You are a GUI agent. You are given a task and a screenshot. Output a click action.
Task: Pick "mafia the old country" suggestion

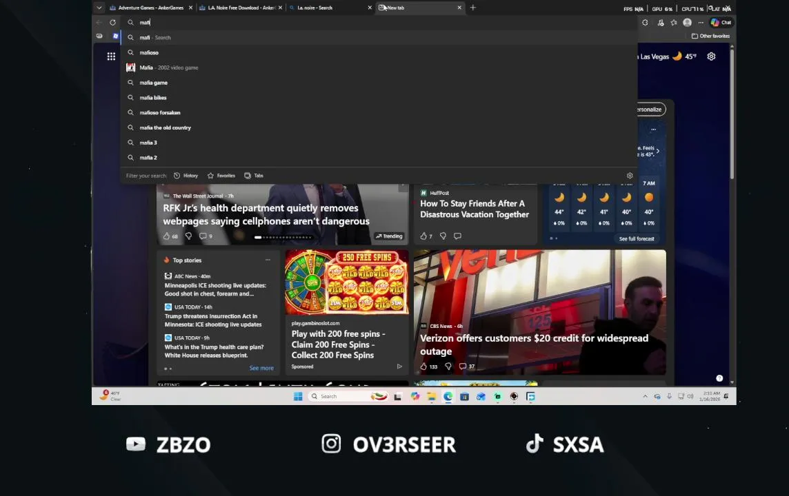coord(379,127)
